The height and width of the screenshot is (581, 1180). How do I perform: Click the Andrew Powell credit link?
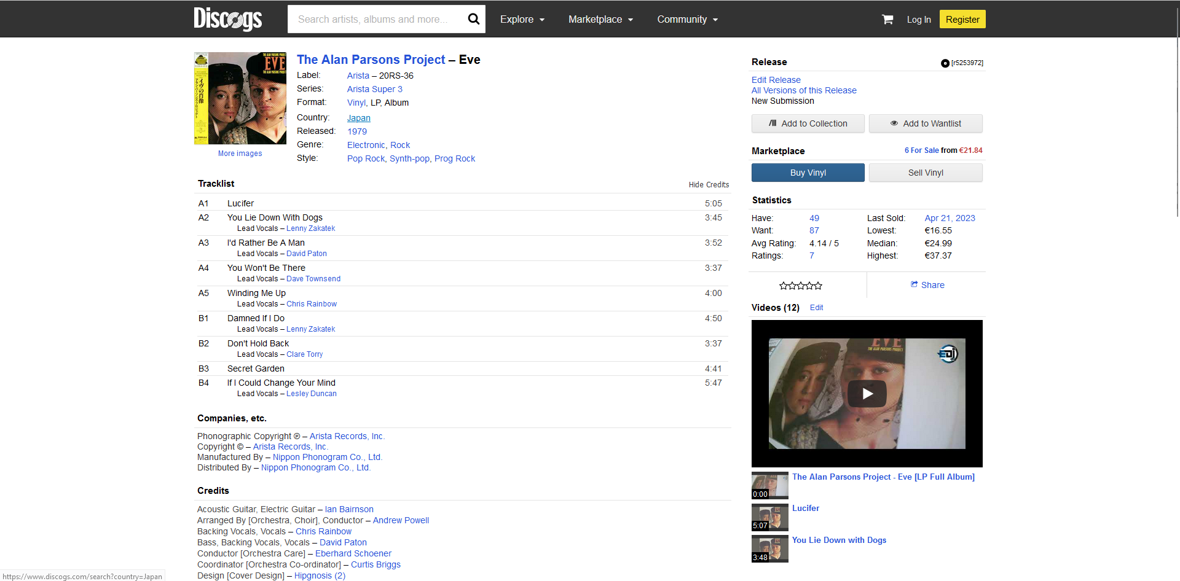(401, 520)
